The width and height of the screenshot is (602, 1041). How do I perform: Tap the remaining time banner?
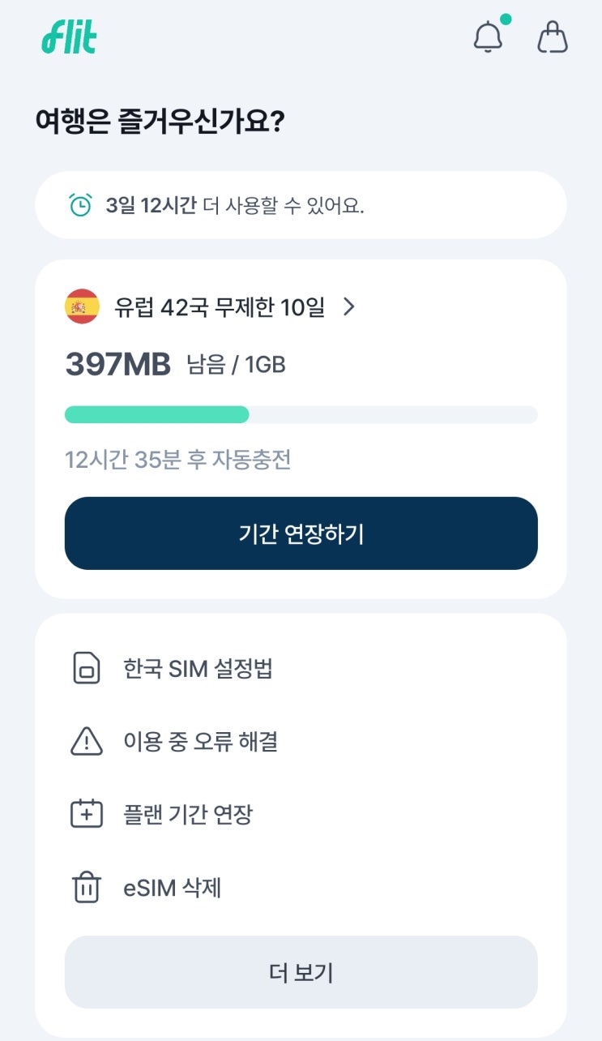click(301, 205)
